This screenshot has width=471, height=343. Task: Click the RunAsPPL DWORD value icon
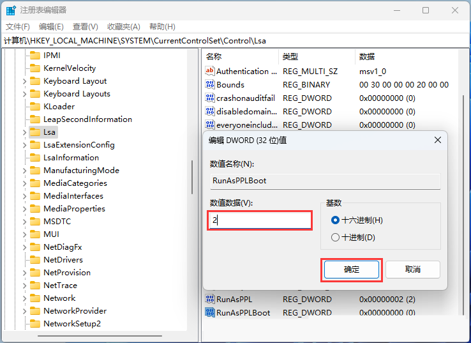tap(210, 299)
